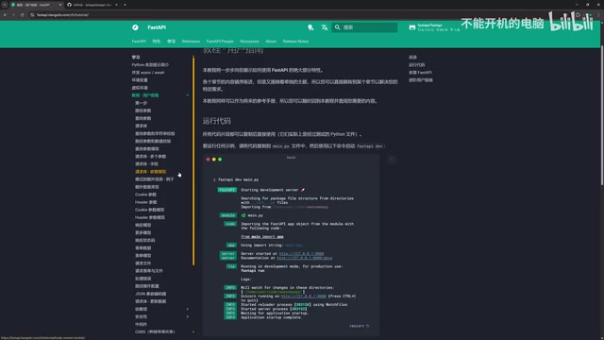Viewport: 604px width, 340px height.
Task: Go back with browser back arrow
Action: point(5,15)
